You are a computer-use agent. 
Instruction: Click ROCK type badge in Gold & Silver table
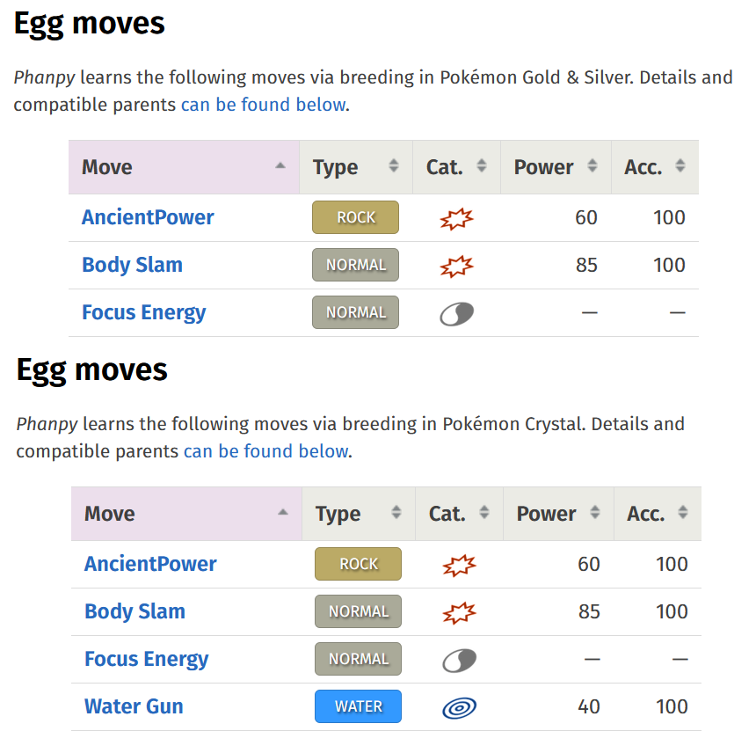(355, 217)
